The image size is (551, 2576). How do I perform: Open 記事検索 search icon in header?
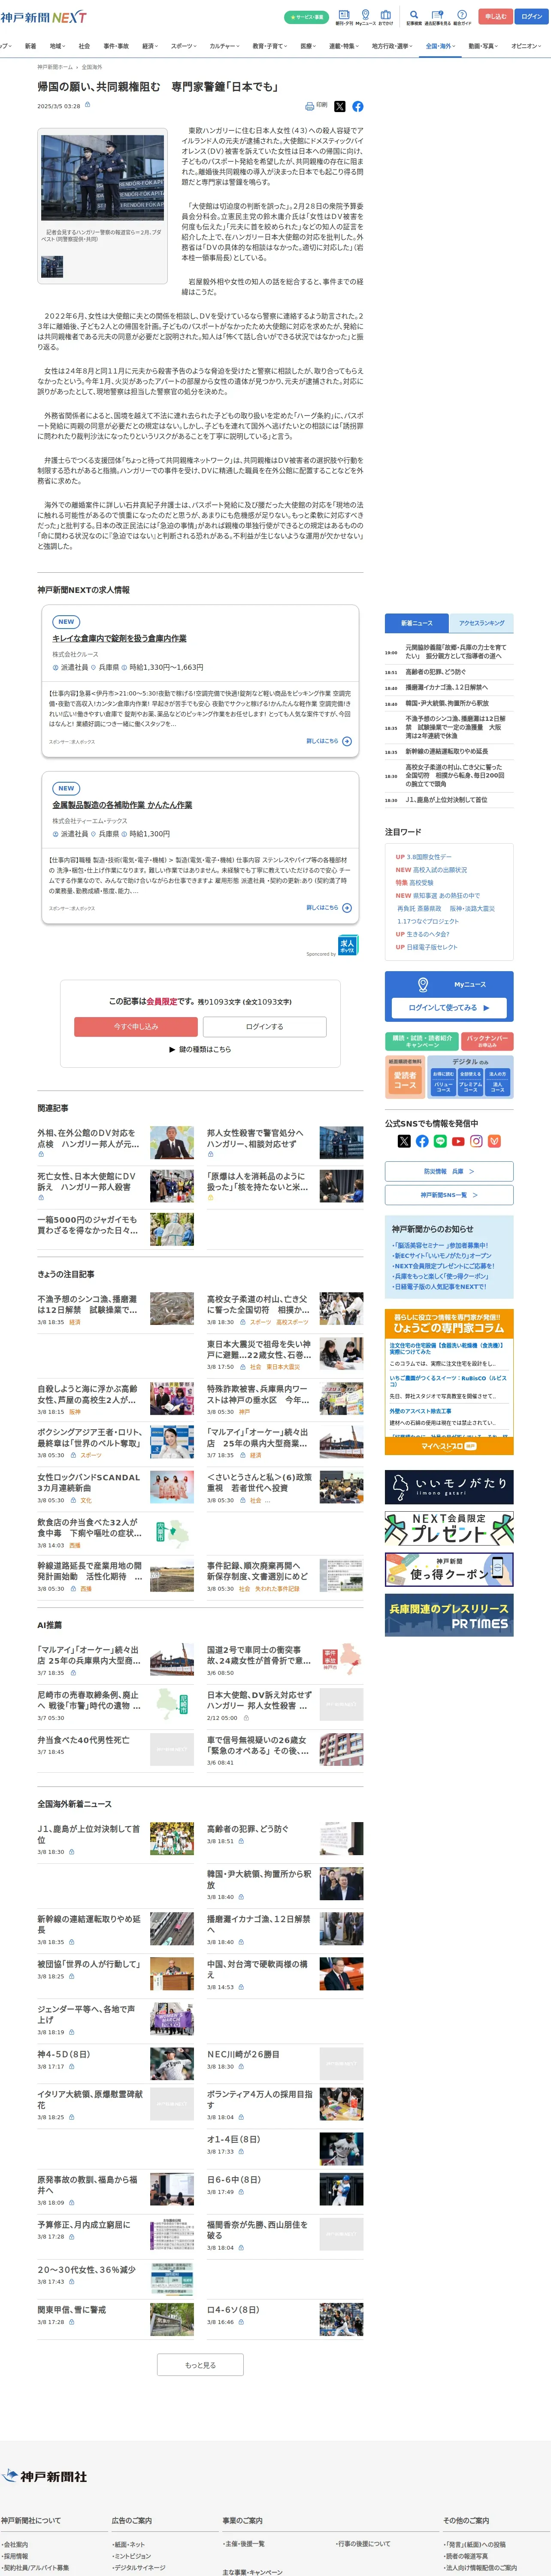coord(414,17)
